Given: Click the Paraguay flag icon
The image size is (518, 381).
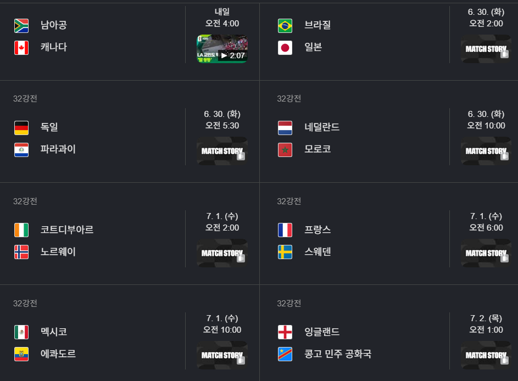Looking at the screenshot, I should coord(21,150).
